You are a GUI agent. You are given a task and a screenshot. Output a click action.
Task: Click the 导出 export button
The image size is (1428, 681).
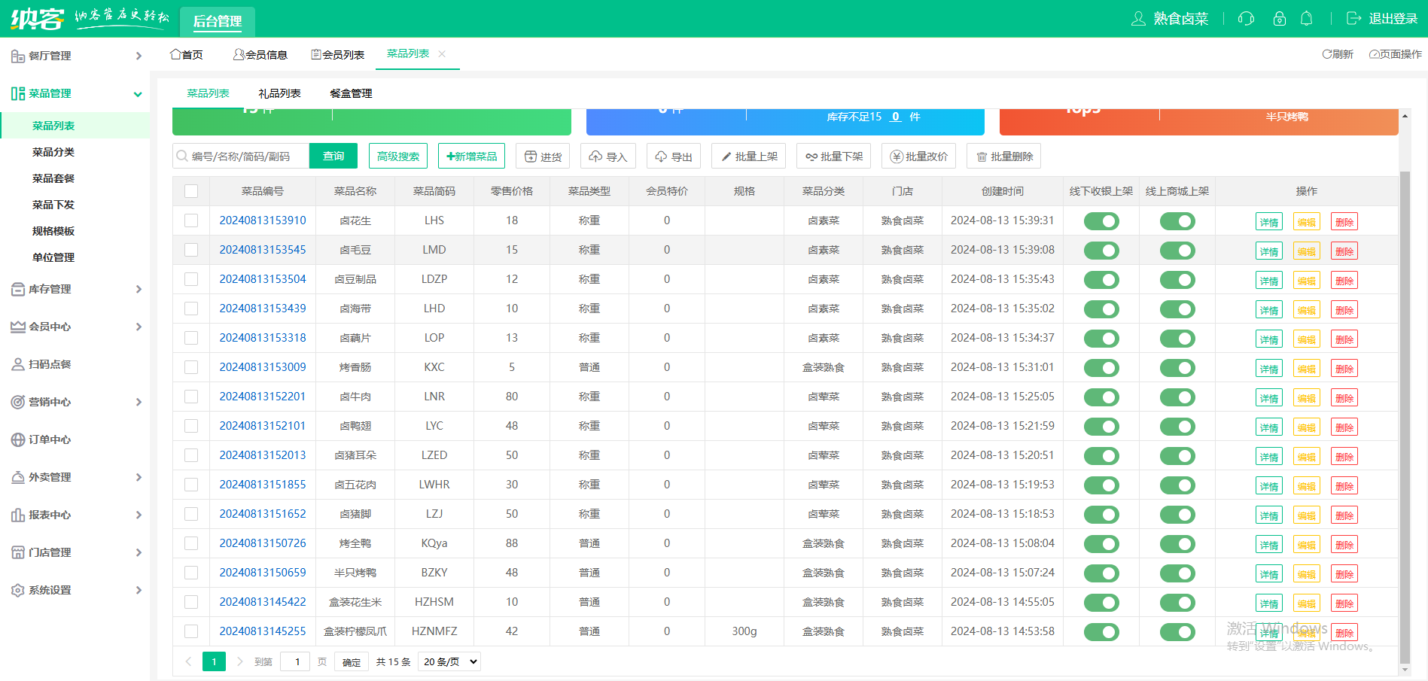click(674, 157)
